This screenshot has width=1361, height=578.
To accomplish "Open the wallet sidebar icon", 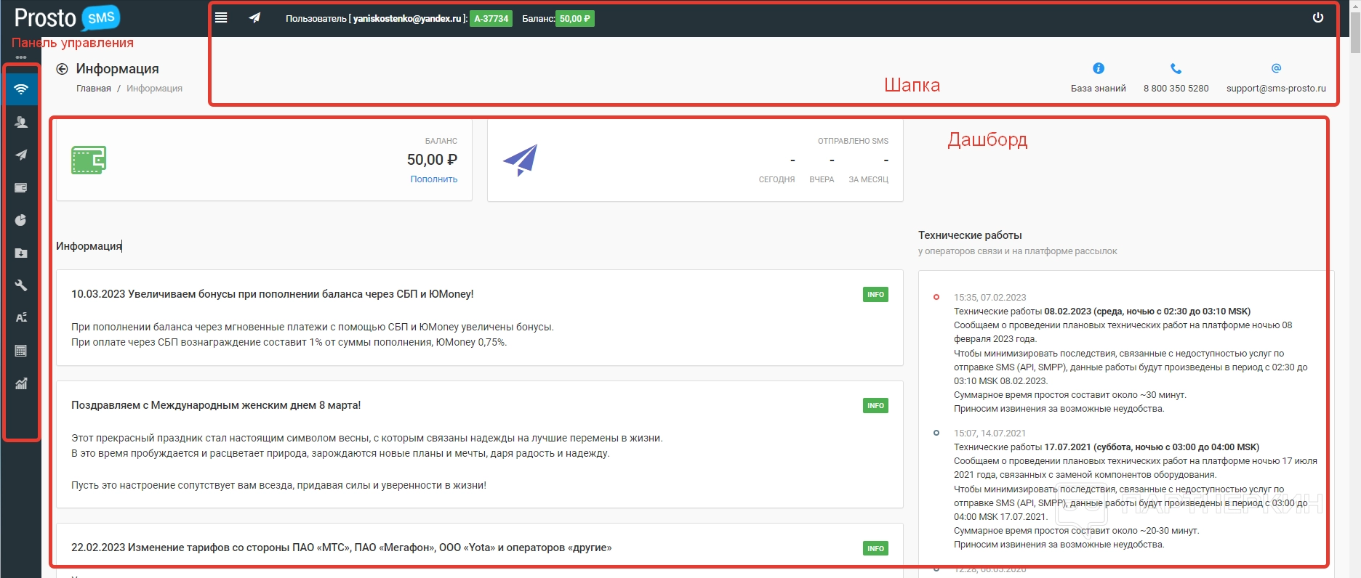I will click(21, 187).
